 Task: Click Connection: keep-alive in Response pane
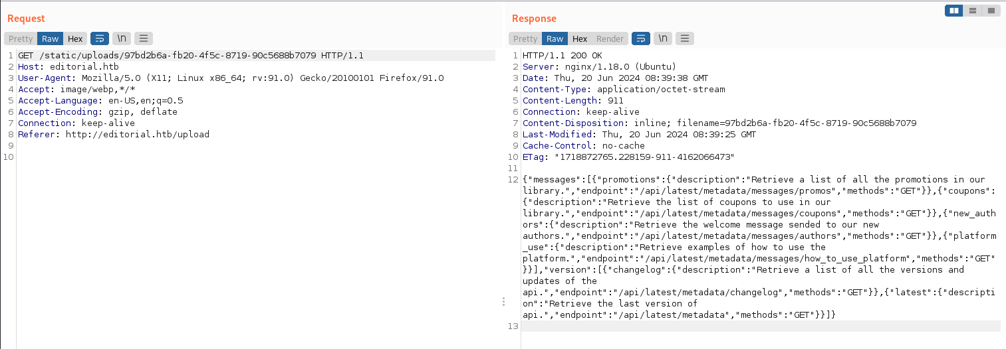tap(581, 112)
